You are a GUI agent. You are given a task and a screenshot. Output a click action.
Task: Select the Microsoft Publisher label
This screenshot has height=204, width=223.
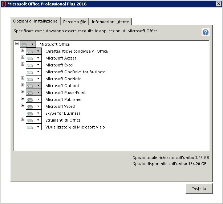pos(64,99)
